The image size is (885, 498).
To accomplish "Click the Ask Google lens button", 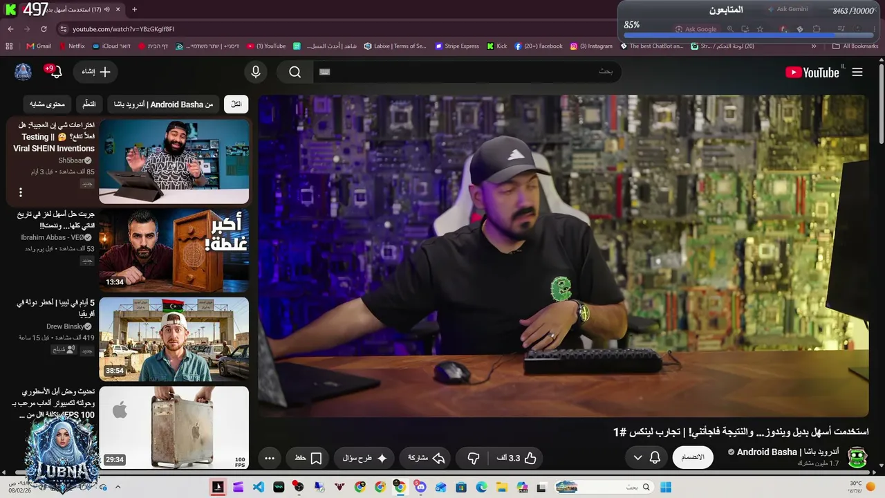I will pyautogui.click(x=696, y=29).
